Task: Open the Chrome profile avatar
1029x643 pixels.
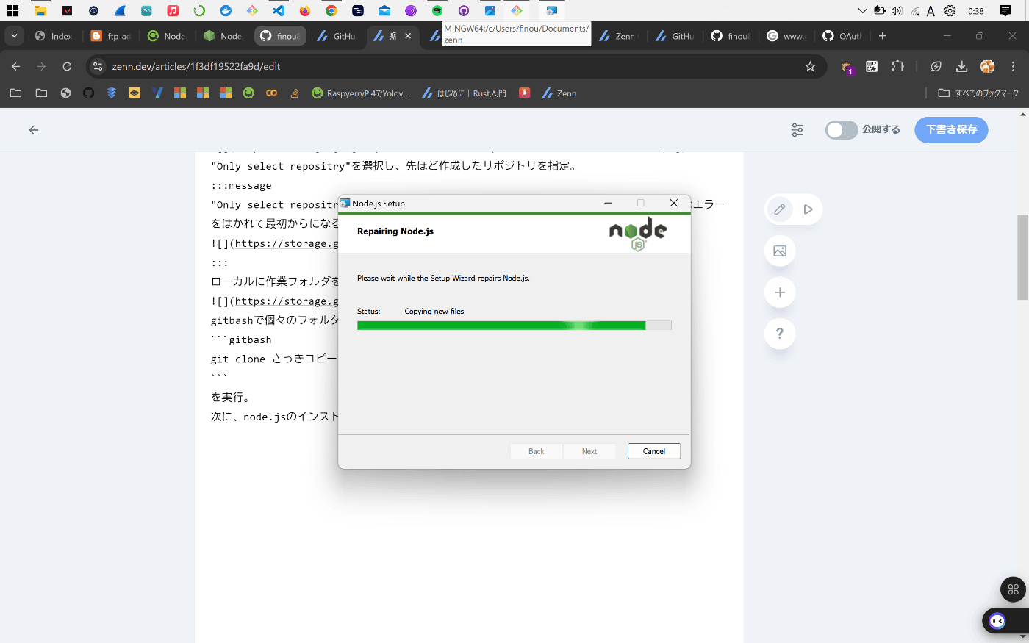Action: (x=987, y=66)
